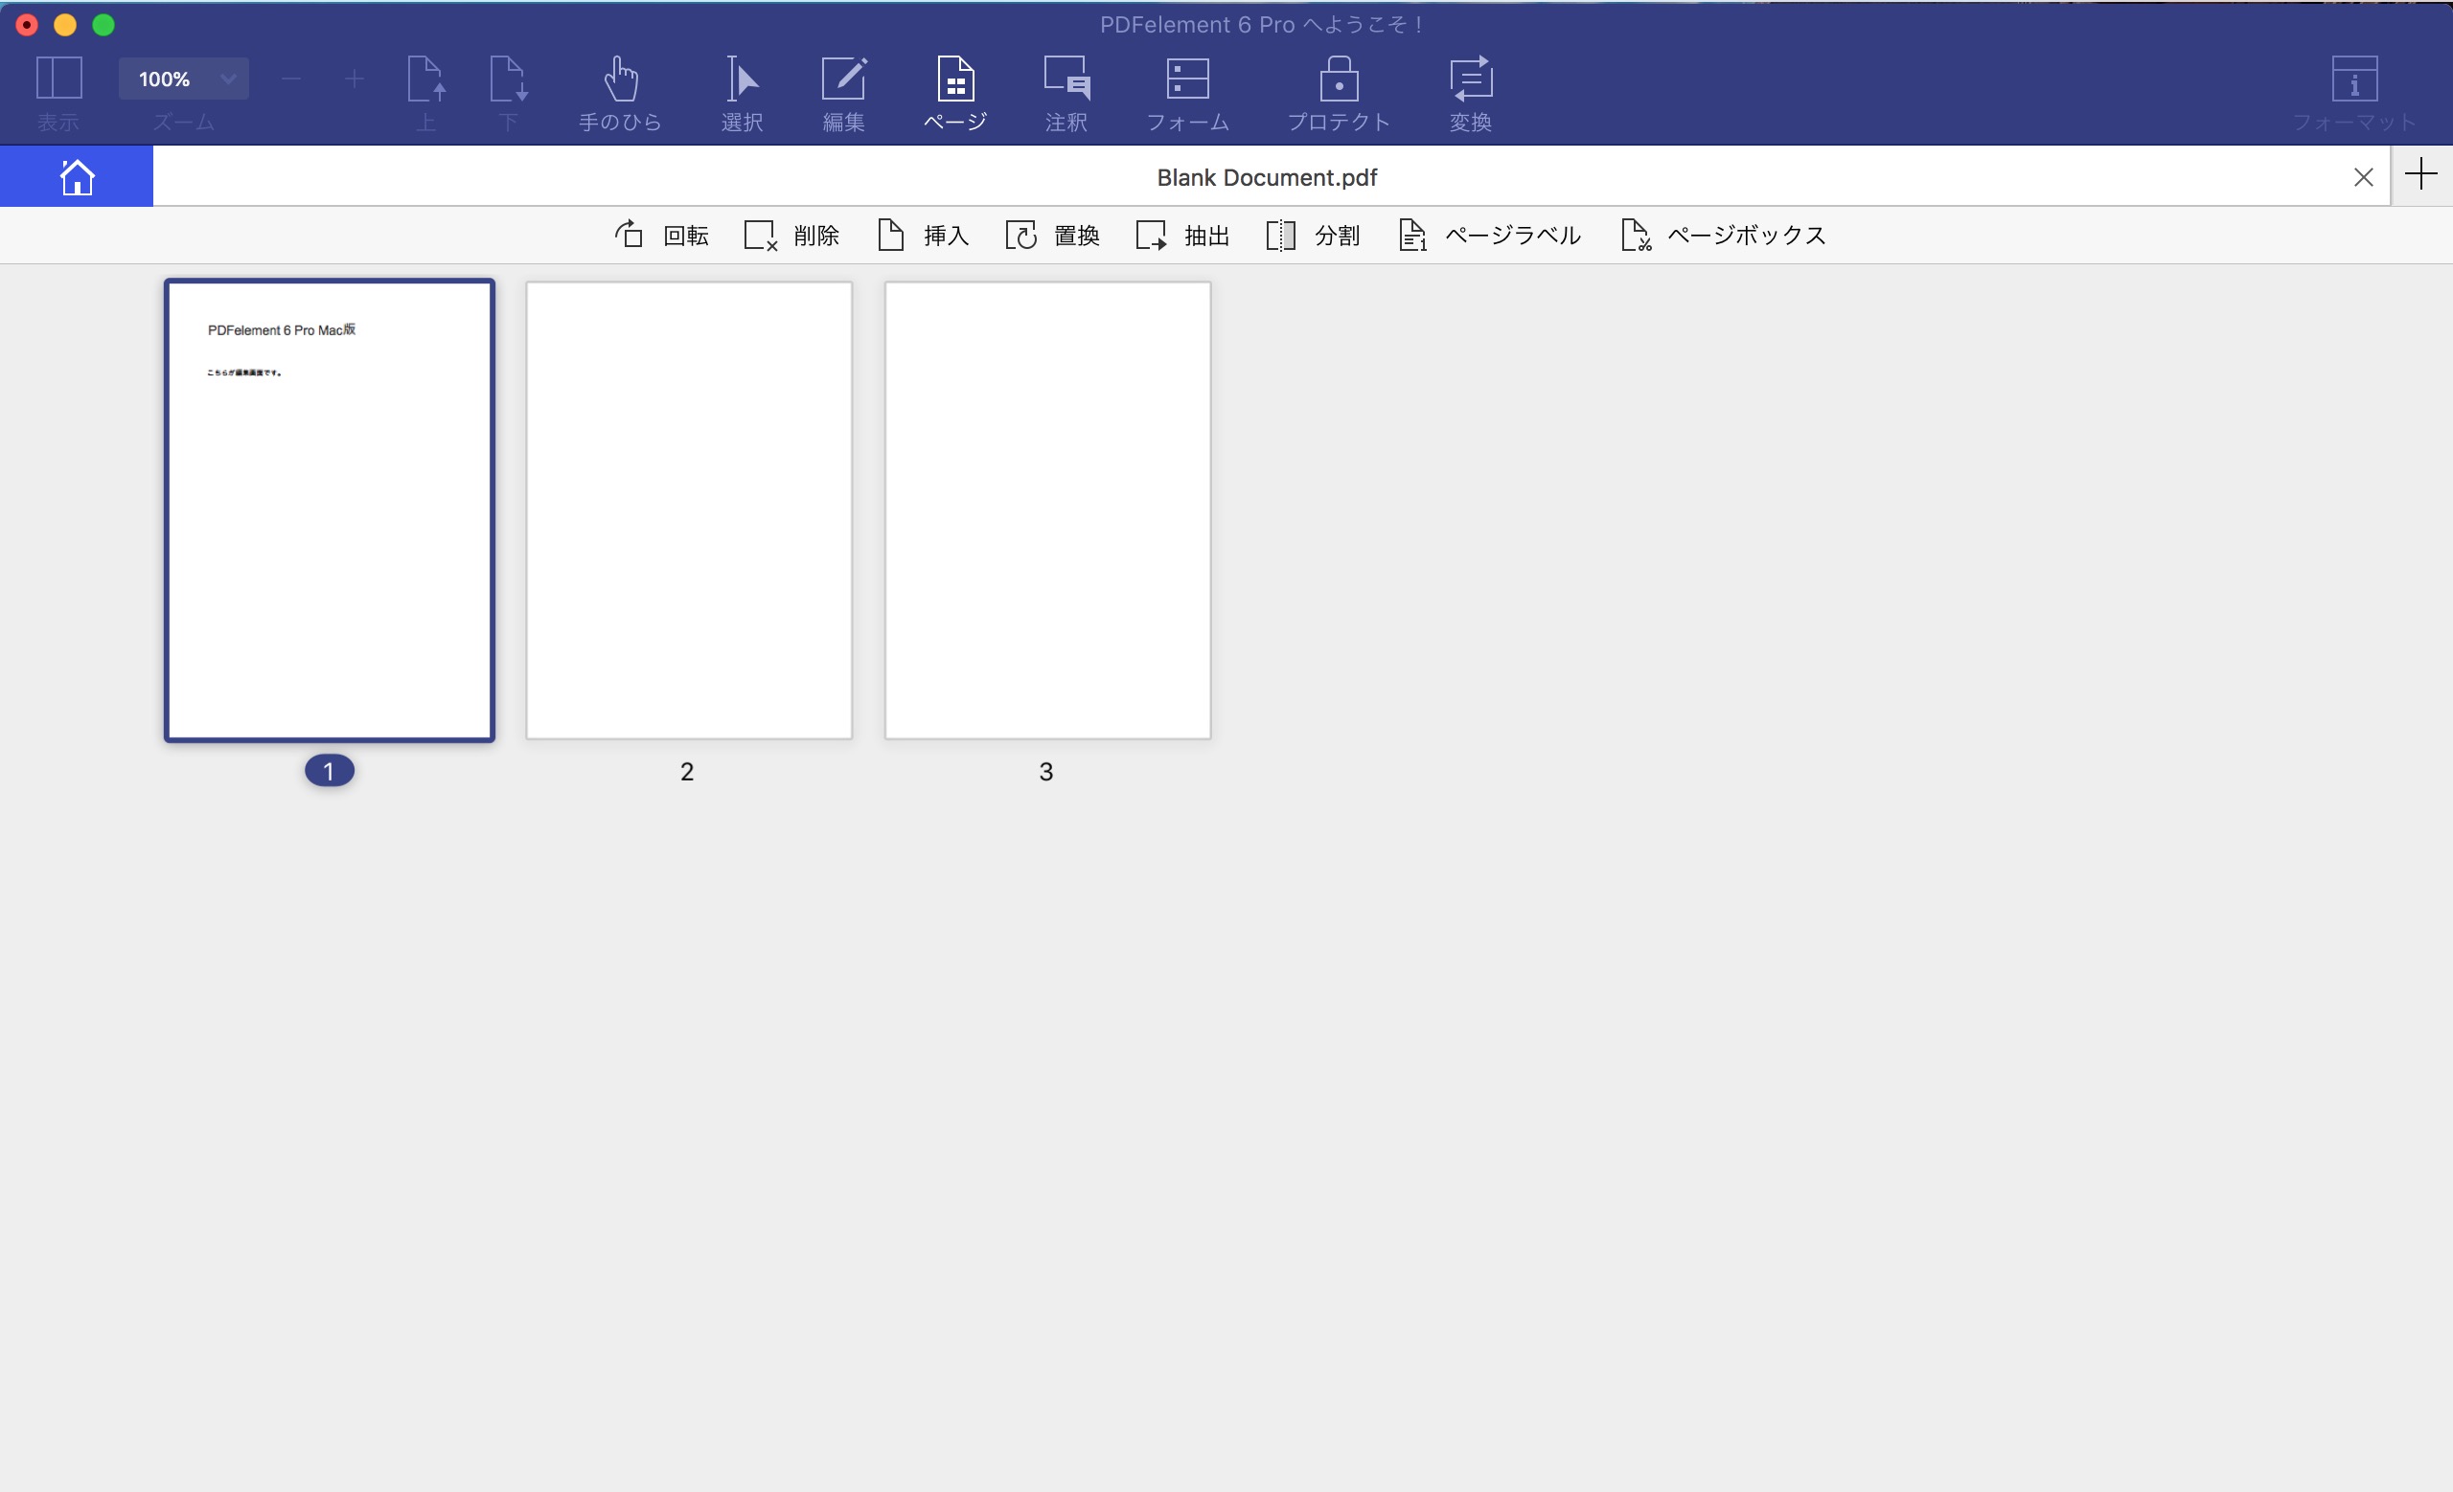Open the Edit panel (編集)

point(844,89)
